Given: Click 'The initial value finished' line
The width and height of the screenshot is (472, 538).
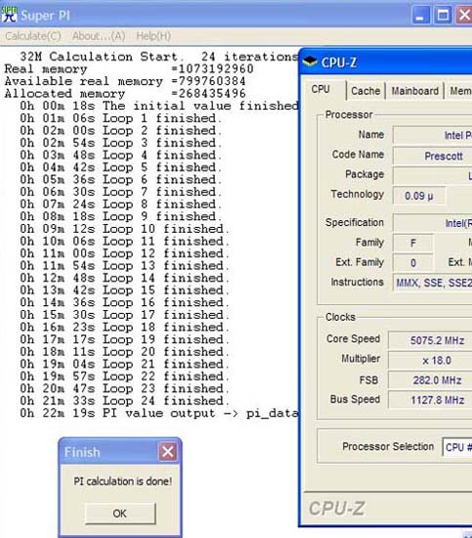Looking at the screenshot, I should pos(159,106).
